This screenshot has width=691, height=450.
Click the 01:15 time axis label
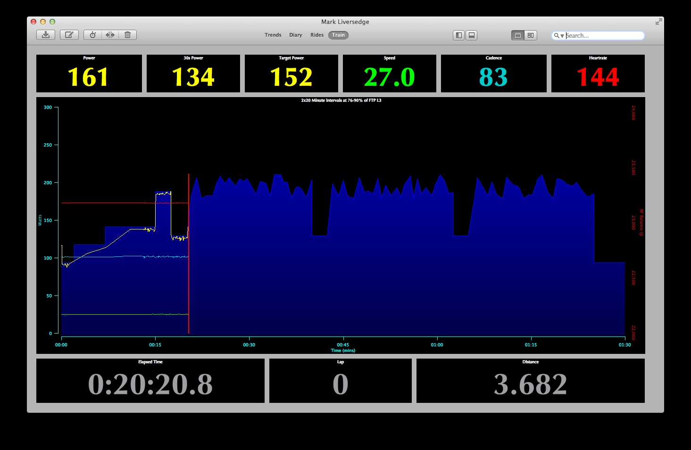531,345
